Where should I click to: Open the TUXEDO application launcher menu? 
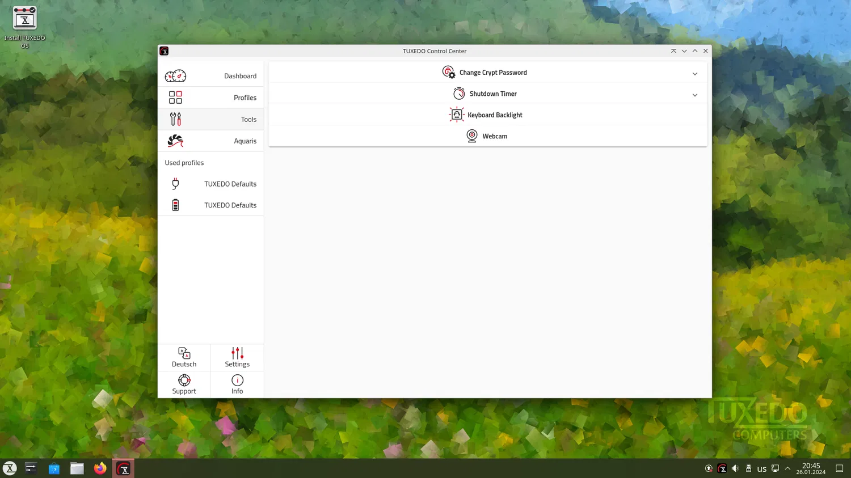(10, 468)
